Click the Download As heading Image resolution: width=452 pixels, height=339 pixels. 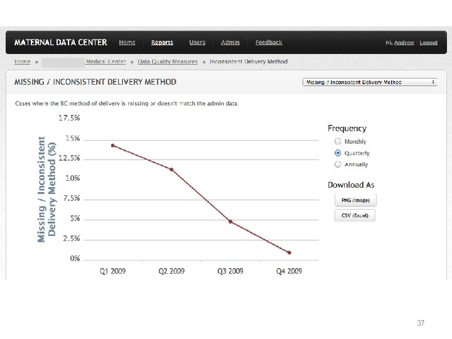coord(351,185)
